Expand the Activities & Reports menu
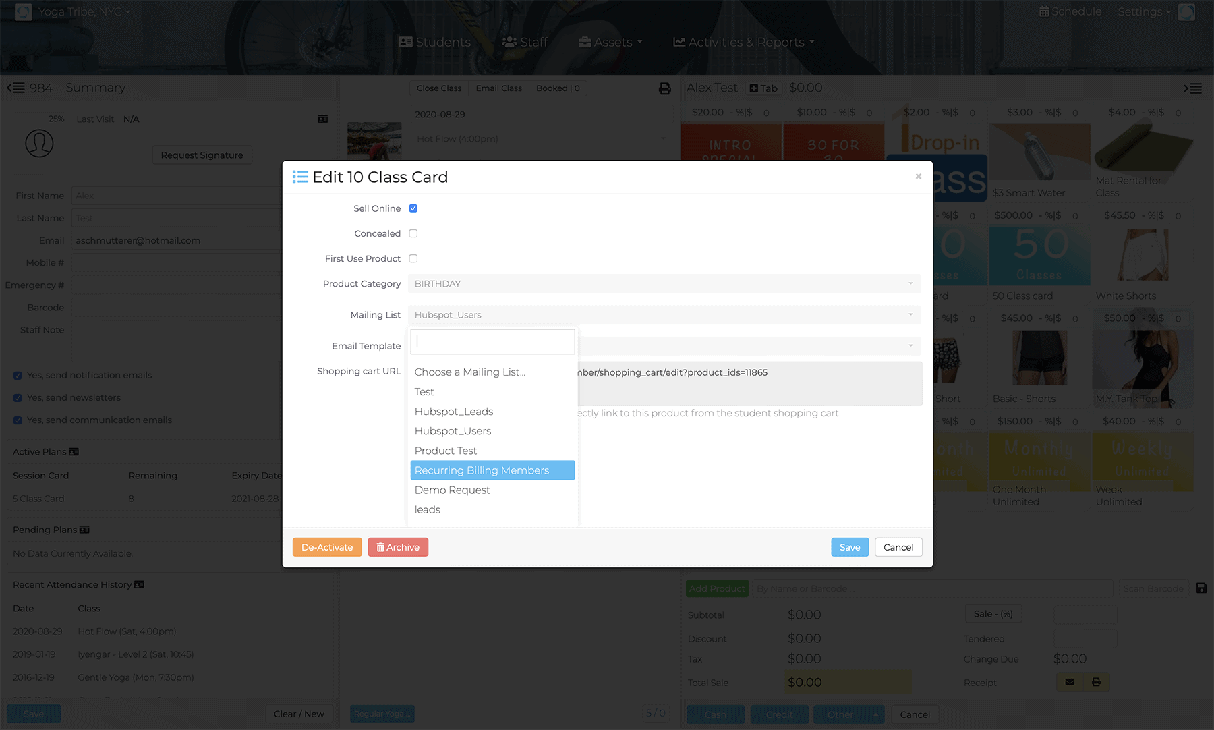Viewport: 1214px width, 730px height. click(744, 42)
